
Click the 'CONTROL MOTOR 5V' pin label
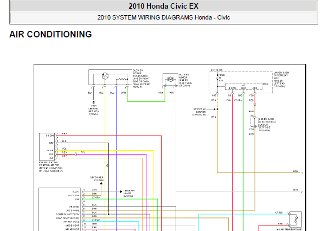click(x=67, y=214)
